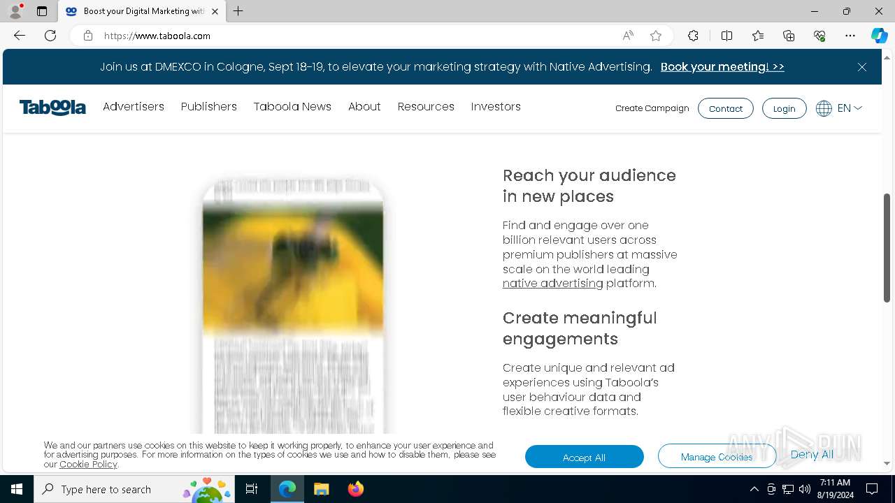Open the Favorites list icon
The height and width of the screenshot is (503, 895).
(x=758, y=36)
